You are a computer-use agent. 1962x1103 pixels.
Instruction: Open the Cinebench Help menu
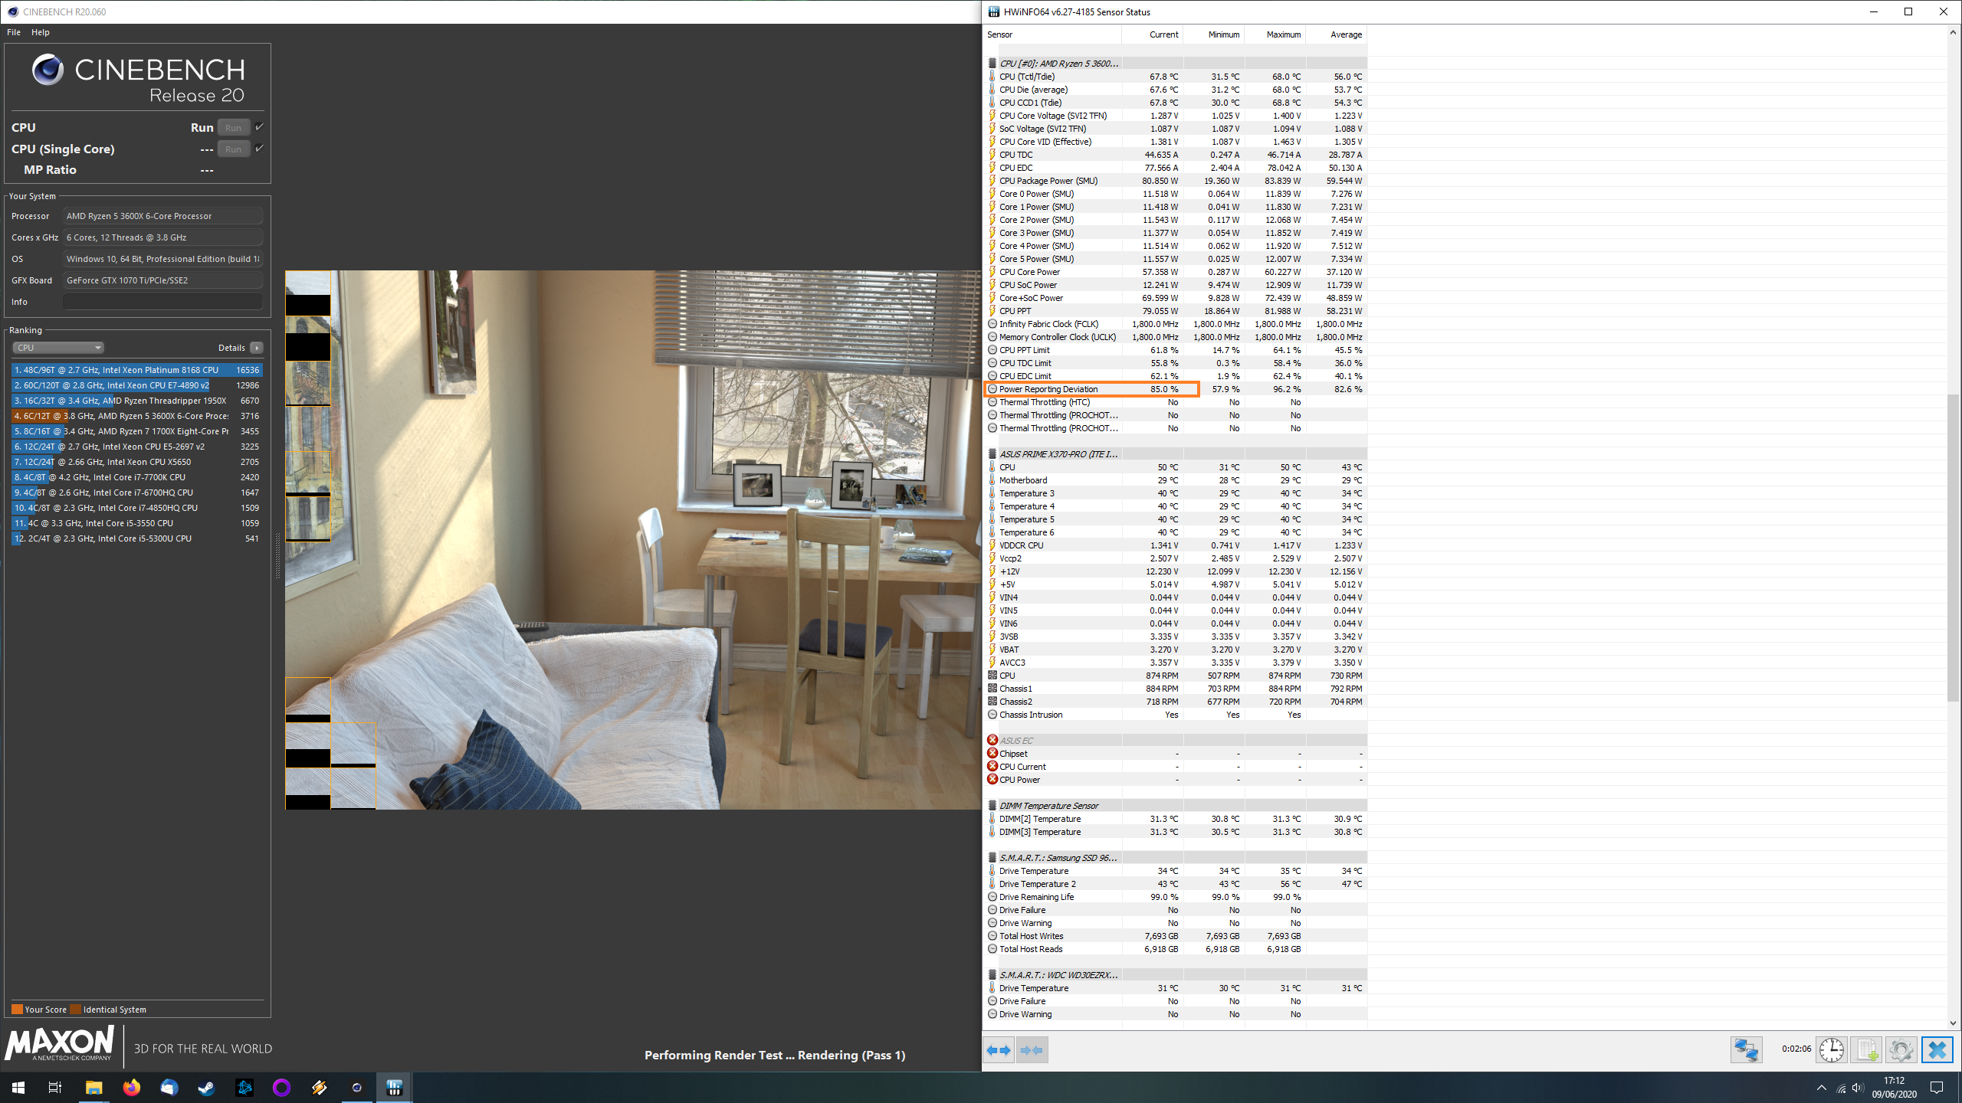[x=41, y=32]
